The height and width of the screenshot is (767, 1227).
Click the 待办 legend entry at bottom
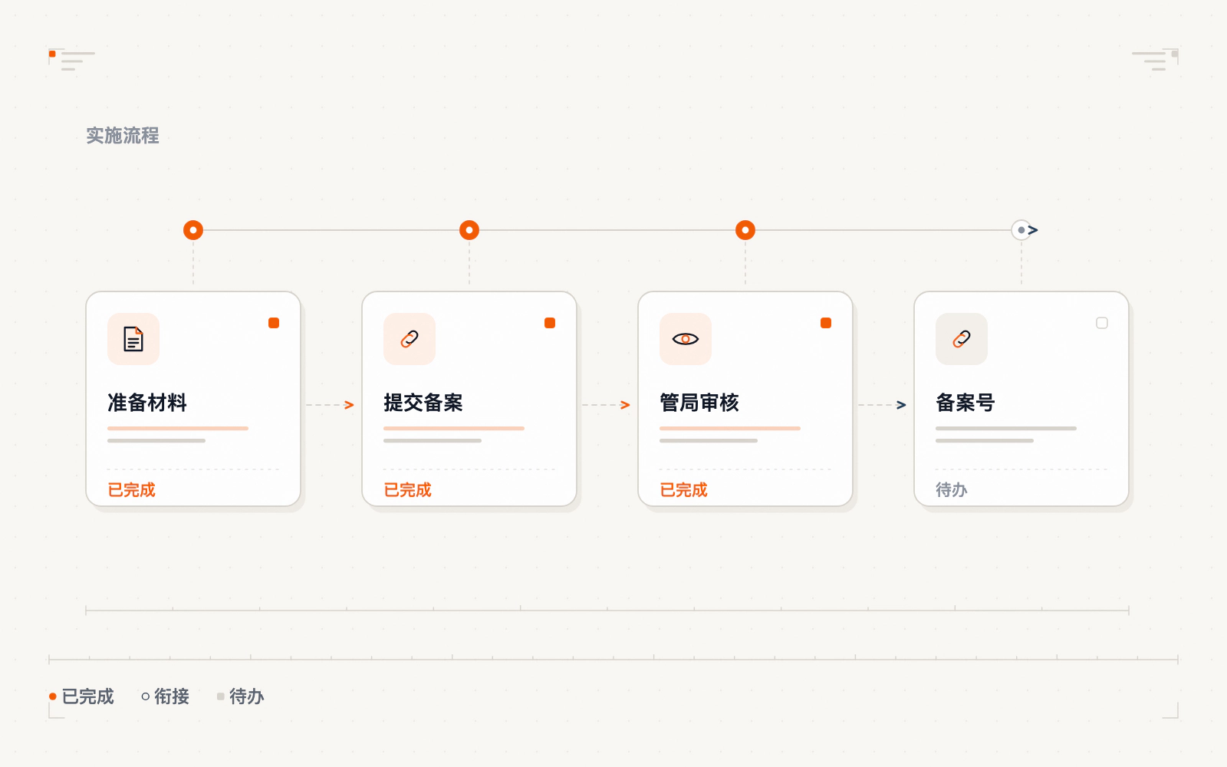click(241, 696)
